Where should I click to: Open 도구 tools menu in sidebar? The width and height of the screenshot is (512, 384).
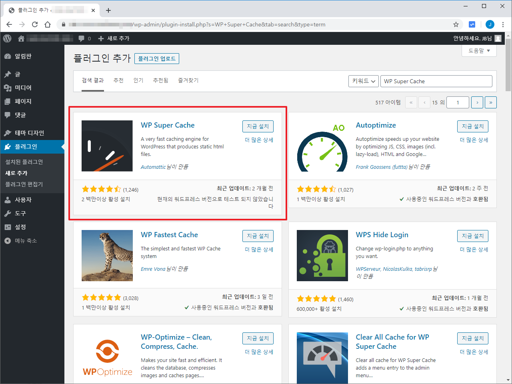tap(32, 214)
